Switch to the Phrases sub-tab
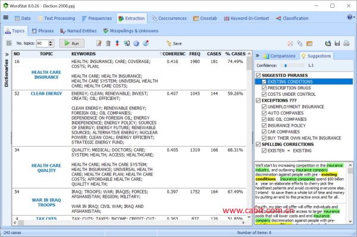357x237 pixels. point(43,31)
